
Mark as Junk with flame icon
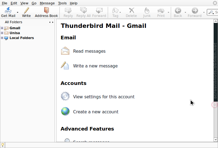pyautogui.click(x=147, y=10)
